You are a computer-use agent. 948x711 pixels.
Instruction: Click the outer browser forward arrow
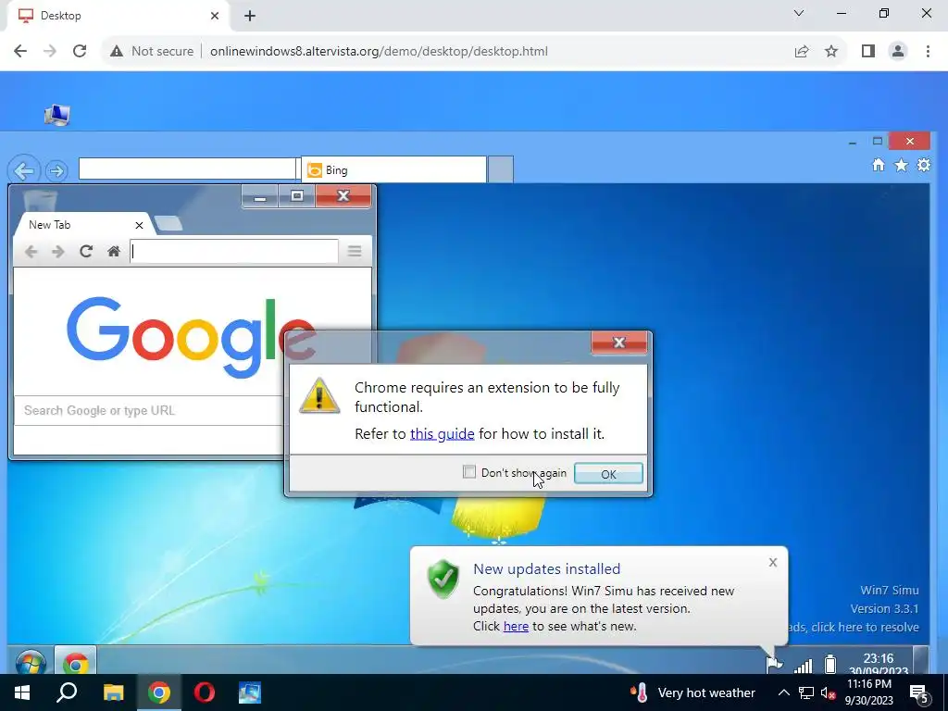click(50, 52)
